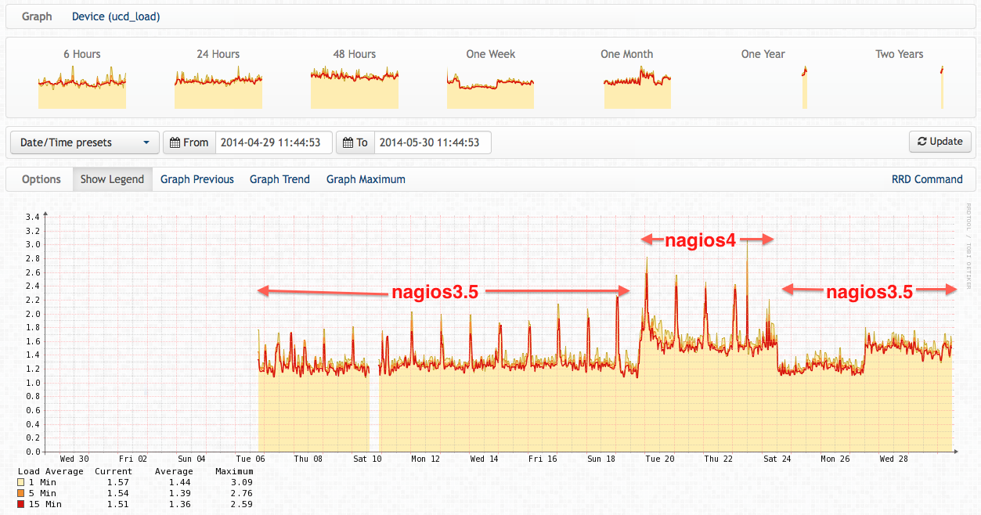Viewport: 981px width, 515px height.
Task: Click the calendar icon beside To
Action: (348, 142)
